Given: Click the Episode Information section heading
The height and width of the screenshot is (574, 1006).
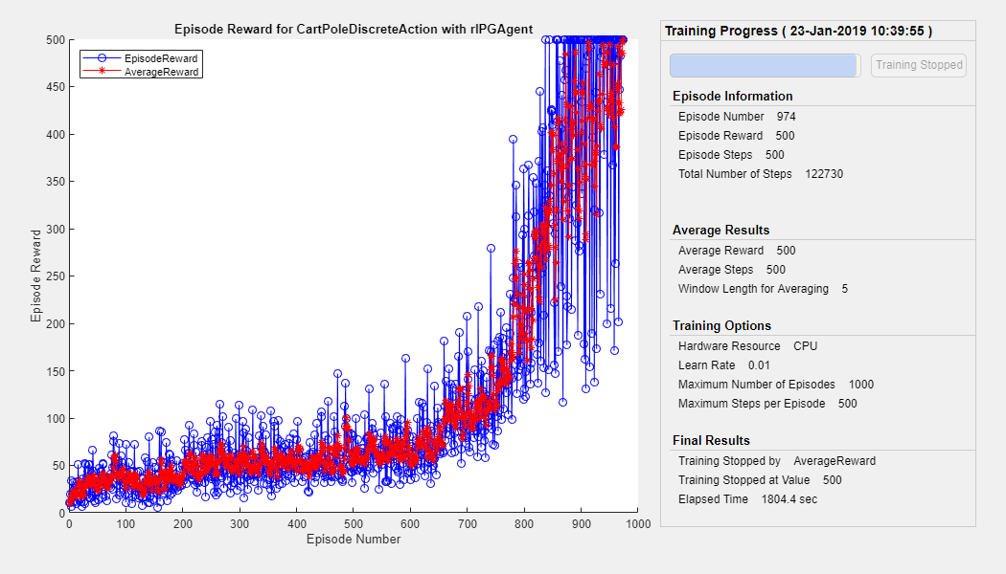Looking at the screenshot, I should click(x=732, y=96).
